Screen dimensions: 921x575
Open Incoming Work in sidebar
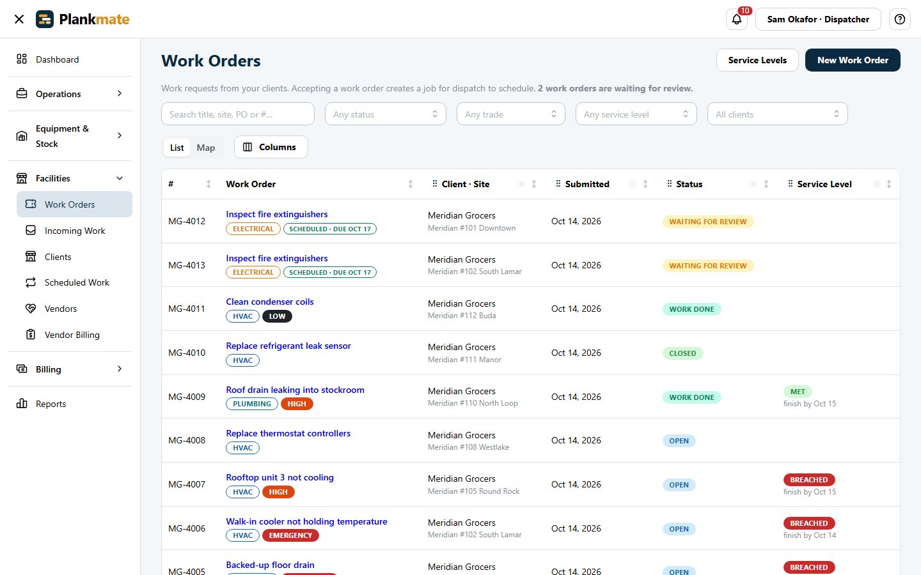tap(74, 231)
